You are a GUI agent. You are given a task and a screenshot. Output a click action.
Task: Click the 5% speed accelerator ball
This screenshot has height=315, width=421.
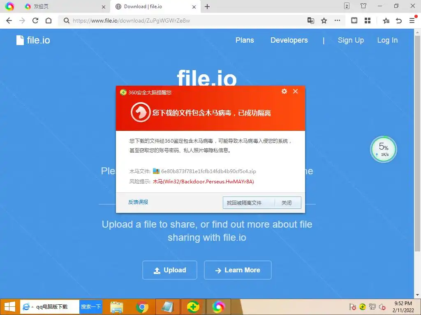(x=384, y=149)
